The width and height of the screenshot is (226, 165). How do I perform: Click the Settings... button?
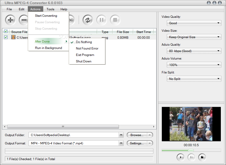[137, 143]
